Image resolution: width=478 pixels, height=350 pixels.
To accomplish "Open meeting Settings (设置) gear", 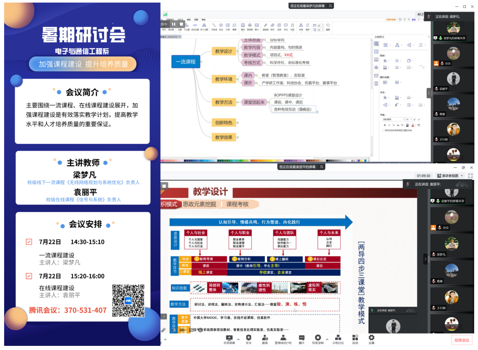I will (371, 338).
